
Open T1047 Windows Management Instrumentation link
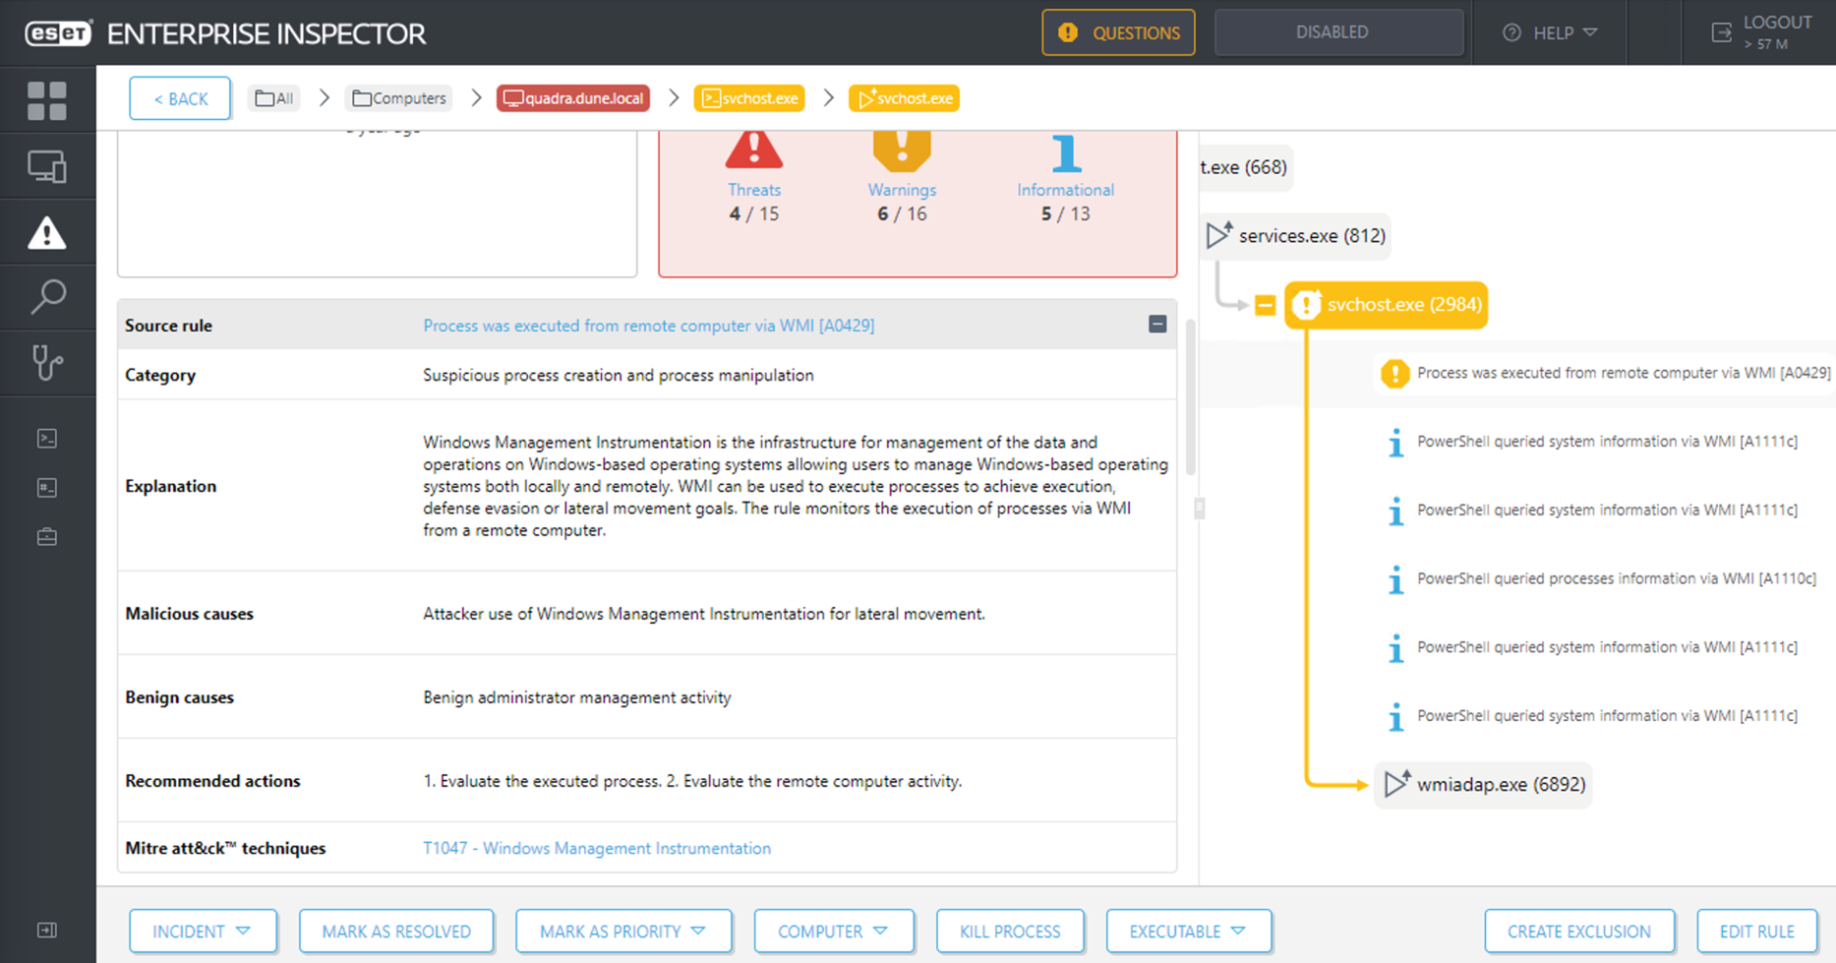click(x=597, y=848)
